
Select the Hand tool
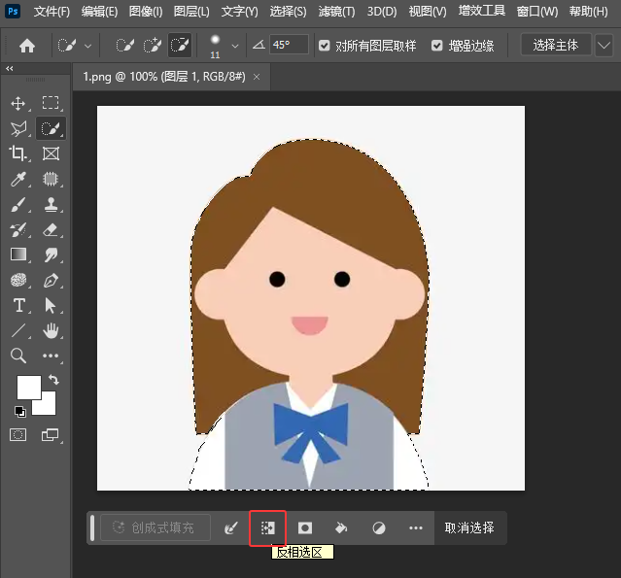[x=51, y=330]
